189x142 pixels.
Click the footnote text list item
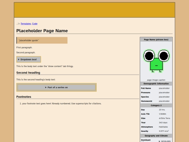(x=62, y=103)
